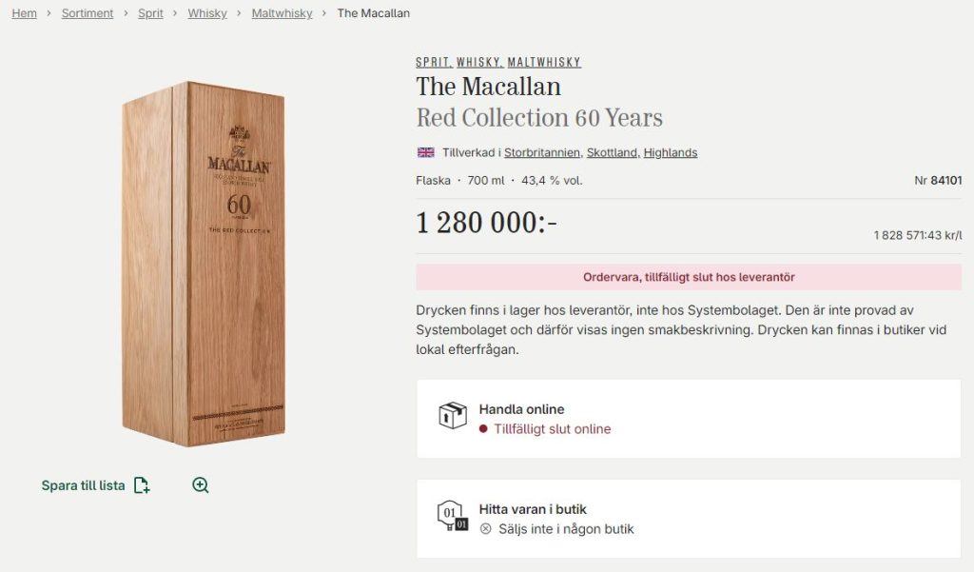Click the SPRIT category tag above the title
This screenshot has width=974, height=572.
tap(432, 63)
